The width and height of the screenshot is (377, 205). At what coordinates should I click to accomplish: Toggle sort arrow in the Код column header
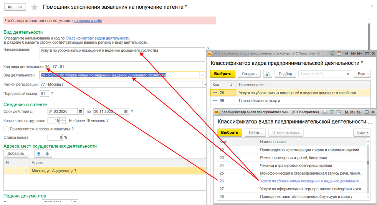[x=231, y=84]
